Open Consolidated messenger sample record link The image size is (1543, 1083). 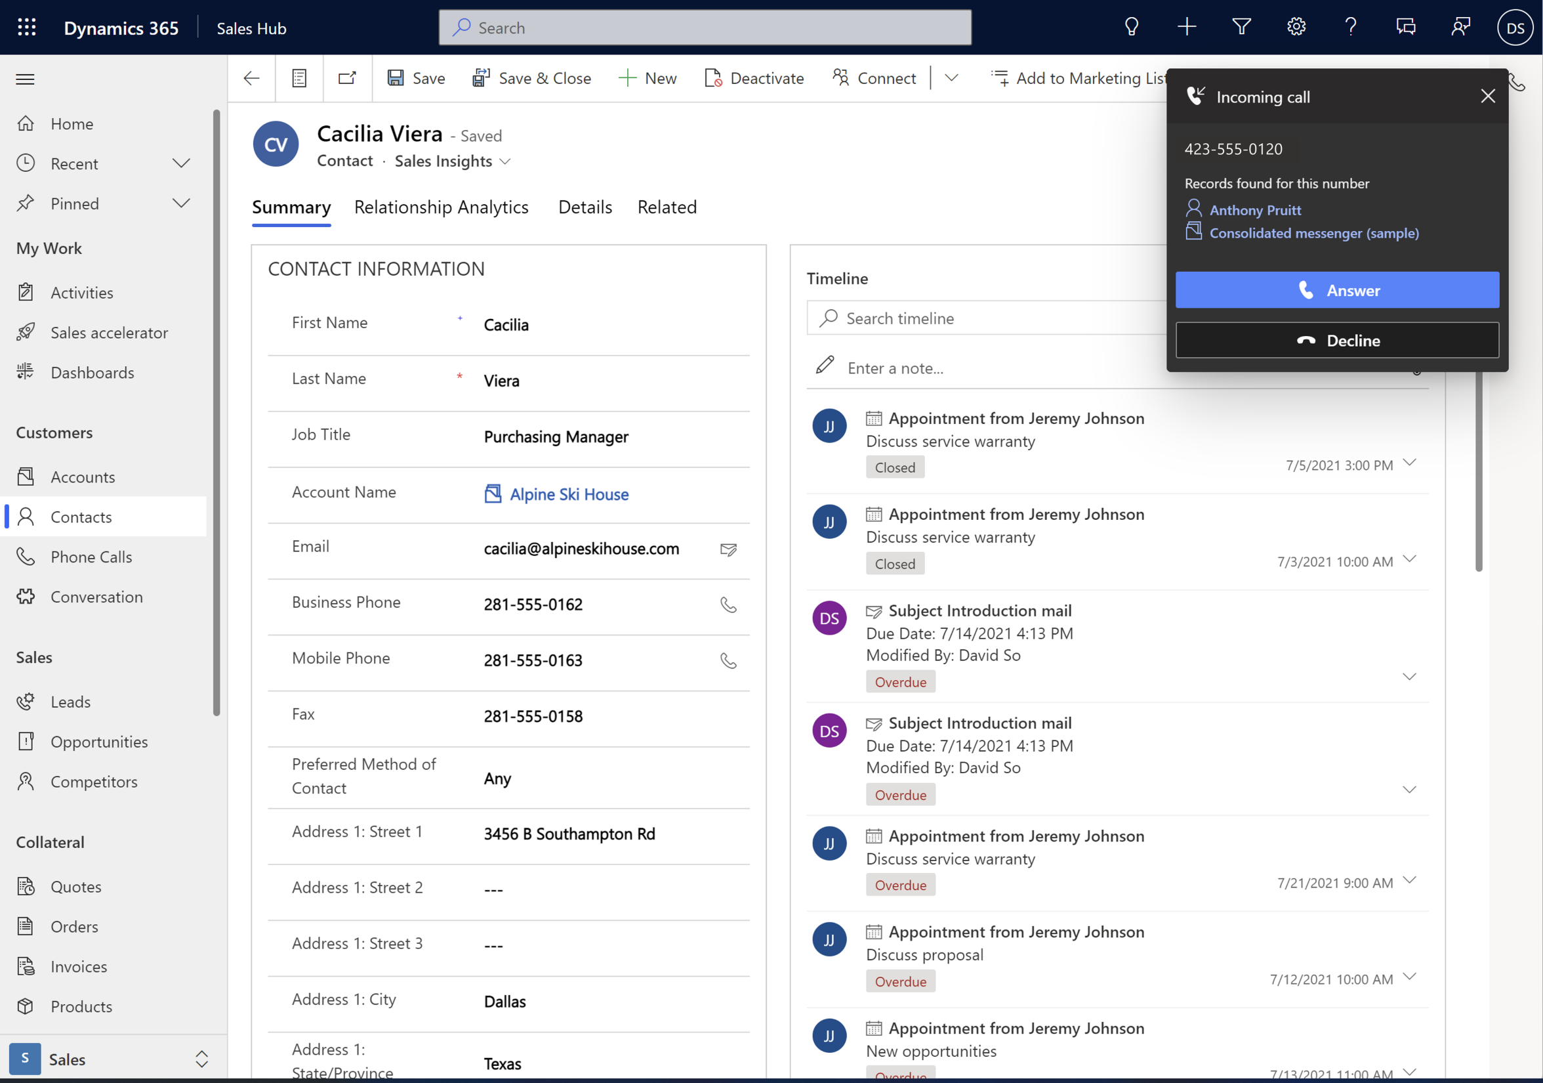(1313, 232)
